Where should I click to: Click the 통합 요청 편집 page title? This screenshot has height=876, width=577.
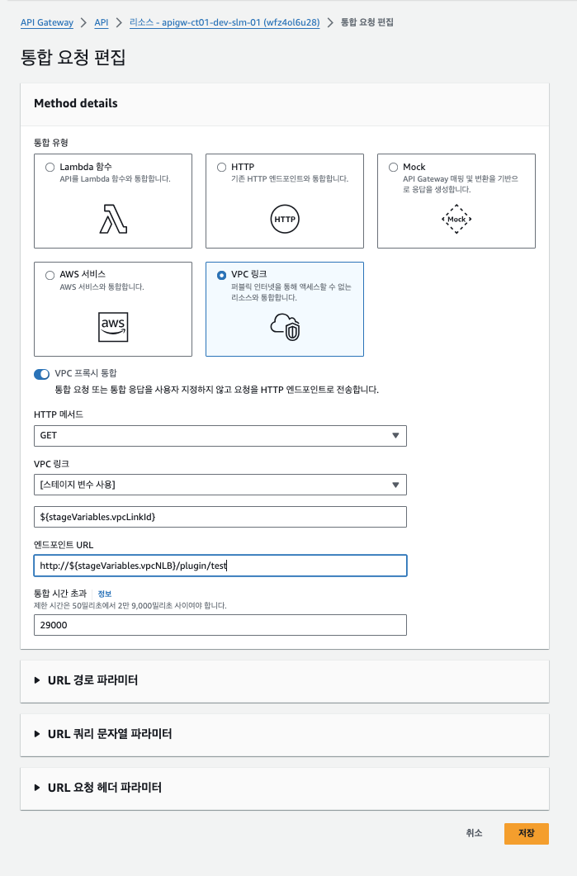click(x=73, y=58)
